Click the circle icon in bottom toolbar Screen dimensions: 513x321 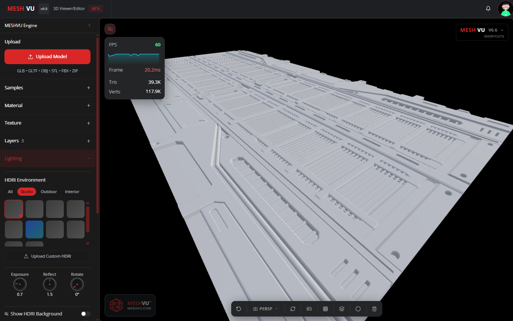pyautogui.click(x=358, y=309)
